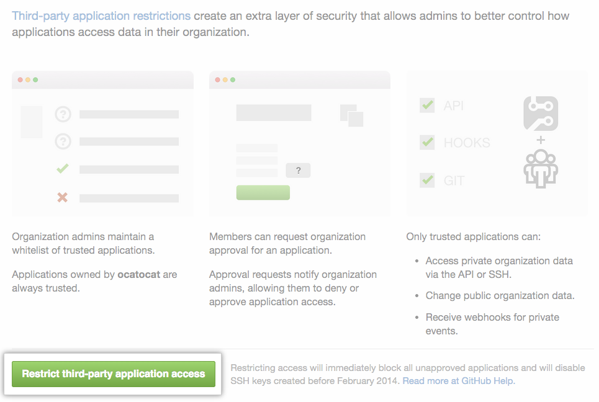This screenshot has height=402, width=599.
Task: Open the Third-party application restrictions link
Action: [x=101, y=16]
